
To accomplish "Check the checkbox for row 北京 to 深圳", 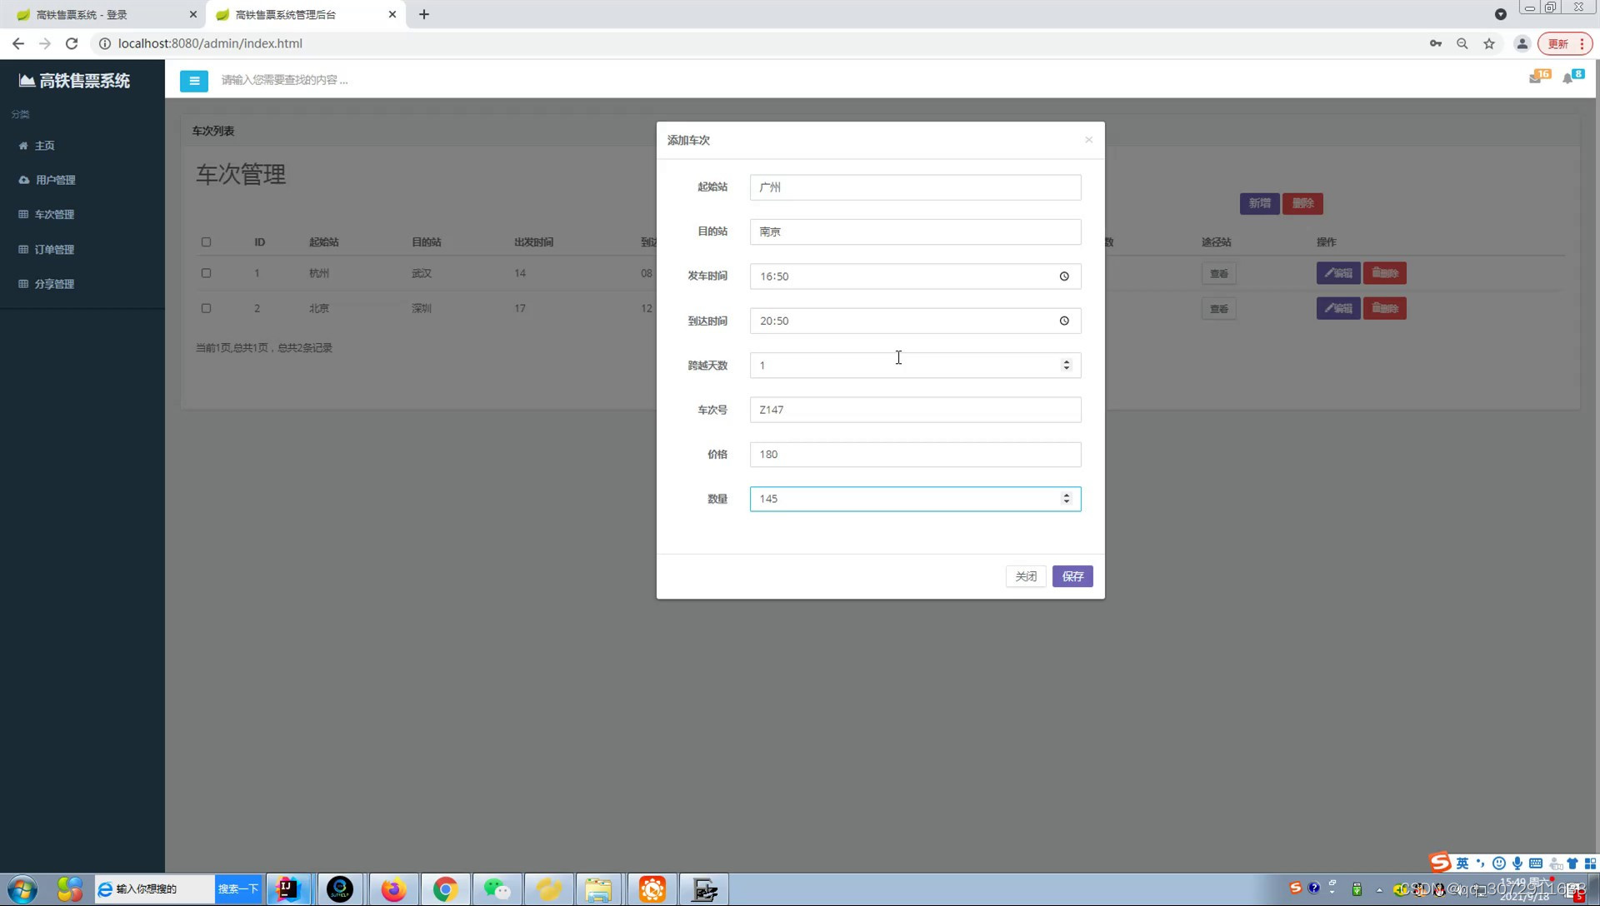I will pyautogui.click(x=206, y=308).
